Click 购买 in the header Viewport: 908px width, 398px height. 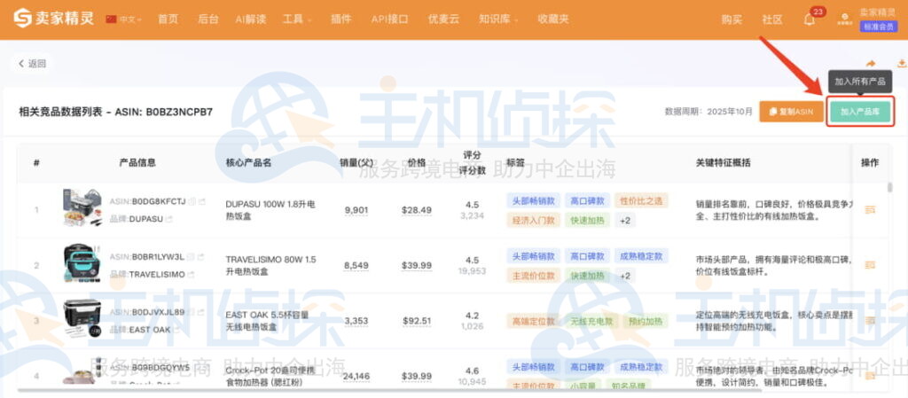click(732, 20)
